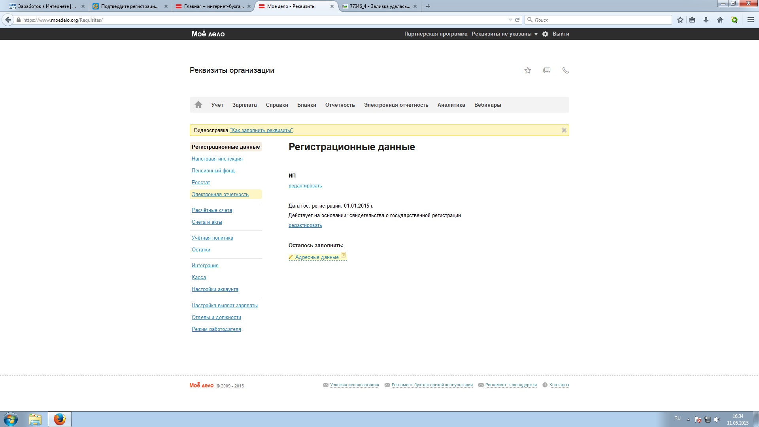Image resolution: width=759 pixels, height=427 pixels.
Task: Open Firefox downloads arrow icon
Action: coord(706,20)
